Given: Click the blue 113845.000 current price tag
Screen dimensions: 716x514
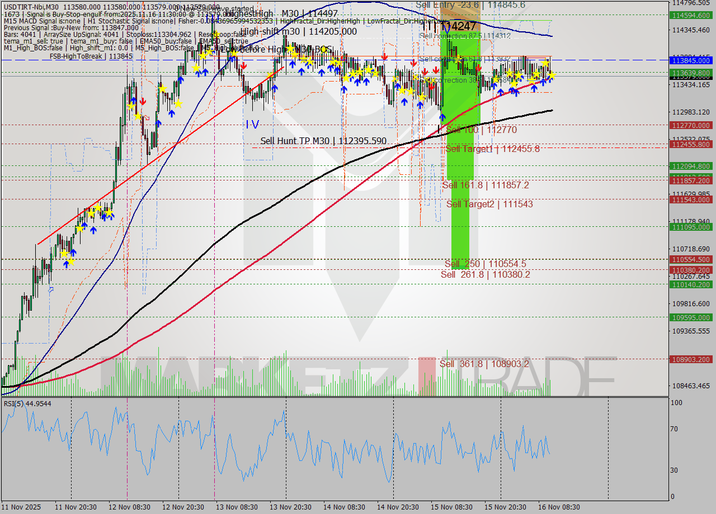Looking at the screenshot, I should point(691,60).
